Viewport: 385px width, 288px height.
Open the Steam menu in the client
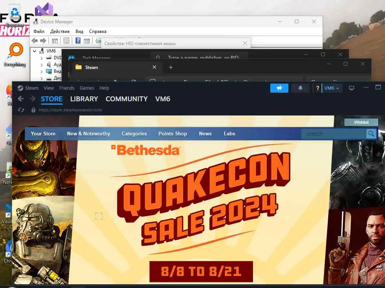coord(32,88)
